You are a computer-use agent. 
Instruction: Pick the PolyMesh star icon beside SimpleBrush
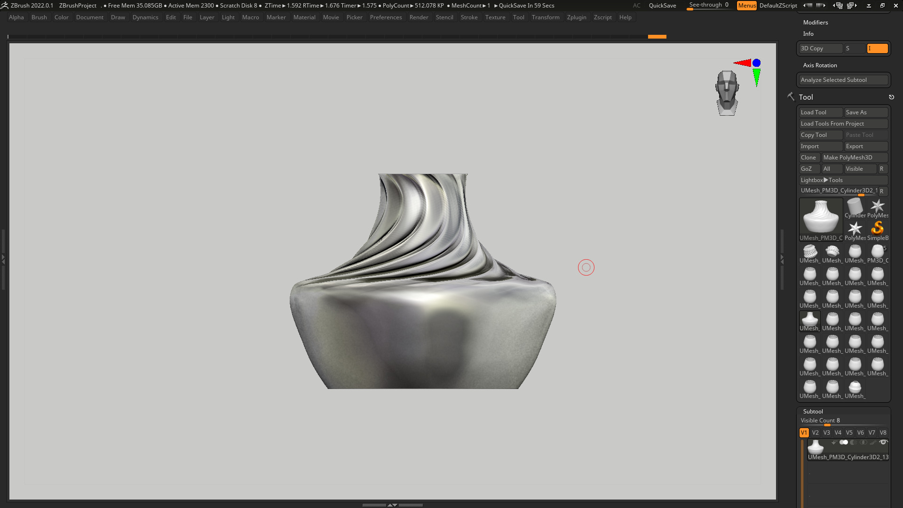855,230
